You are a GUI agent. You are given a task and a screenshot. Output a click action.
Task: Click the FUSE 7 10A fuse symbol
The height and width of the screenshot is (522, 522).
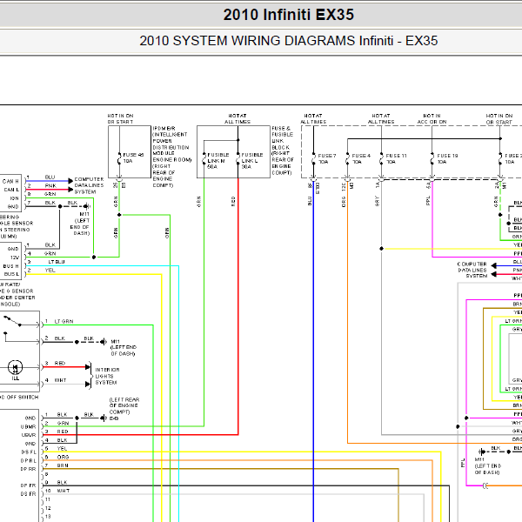pos(313,159)
